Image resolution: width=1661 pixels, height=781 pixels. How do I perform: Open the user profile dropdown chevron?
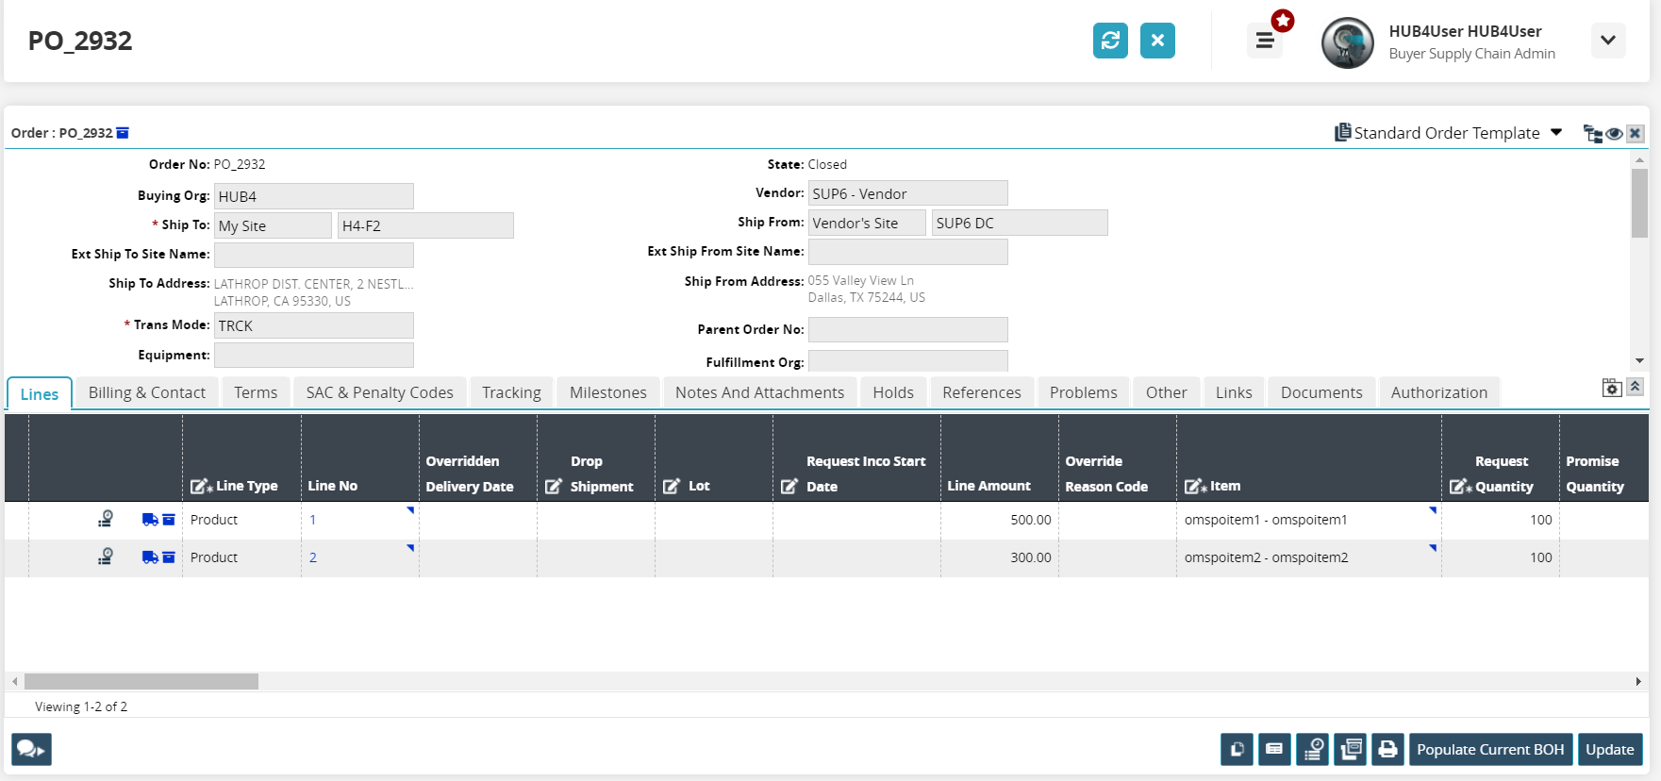tap(1608, 41)
